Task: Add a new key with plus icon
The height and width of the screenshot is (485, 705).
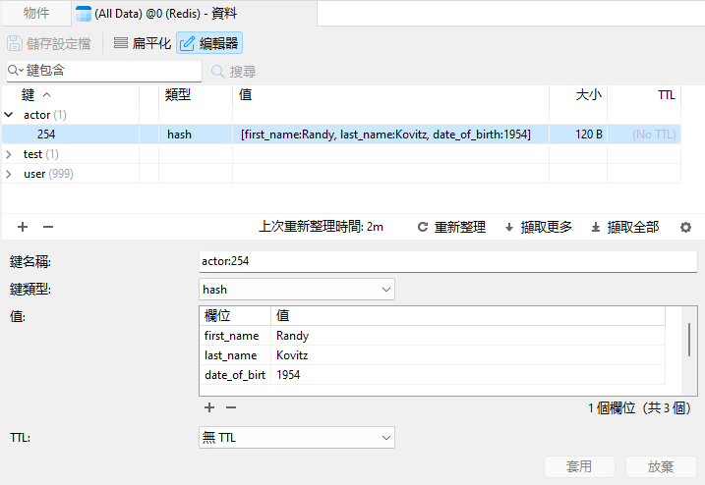Action: pos(23,227)
